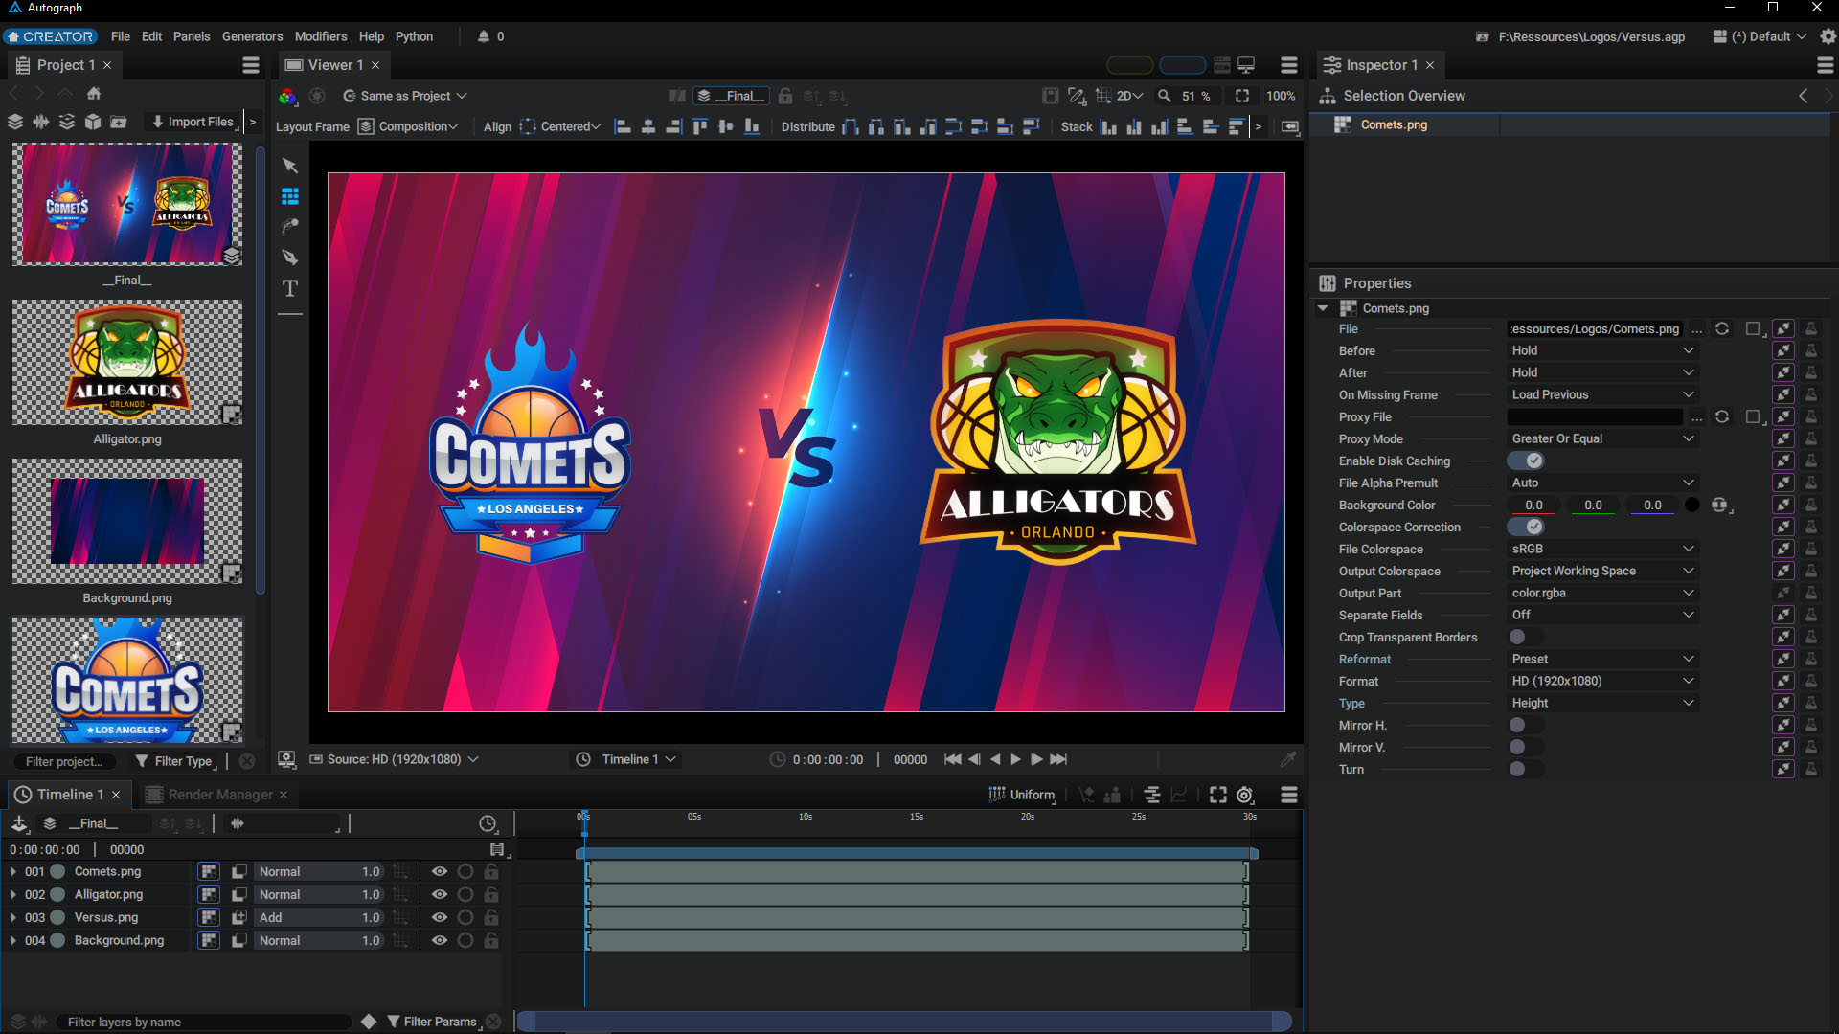Open the Before Hold dropdown
1839x1034 pixels.
coord(1602,350)
